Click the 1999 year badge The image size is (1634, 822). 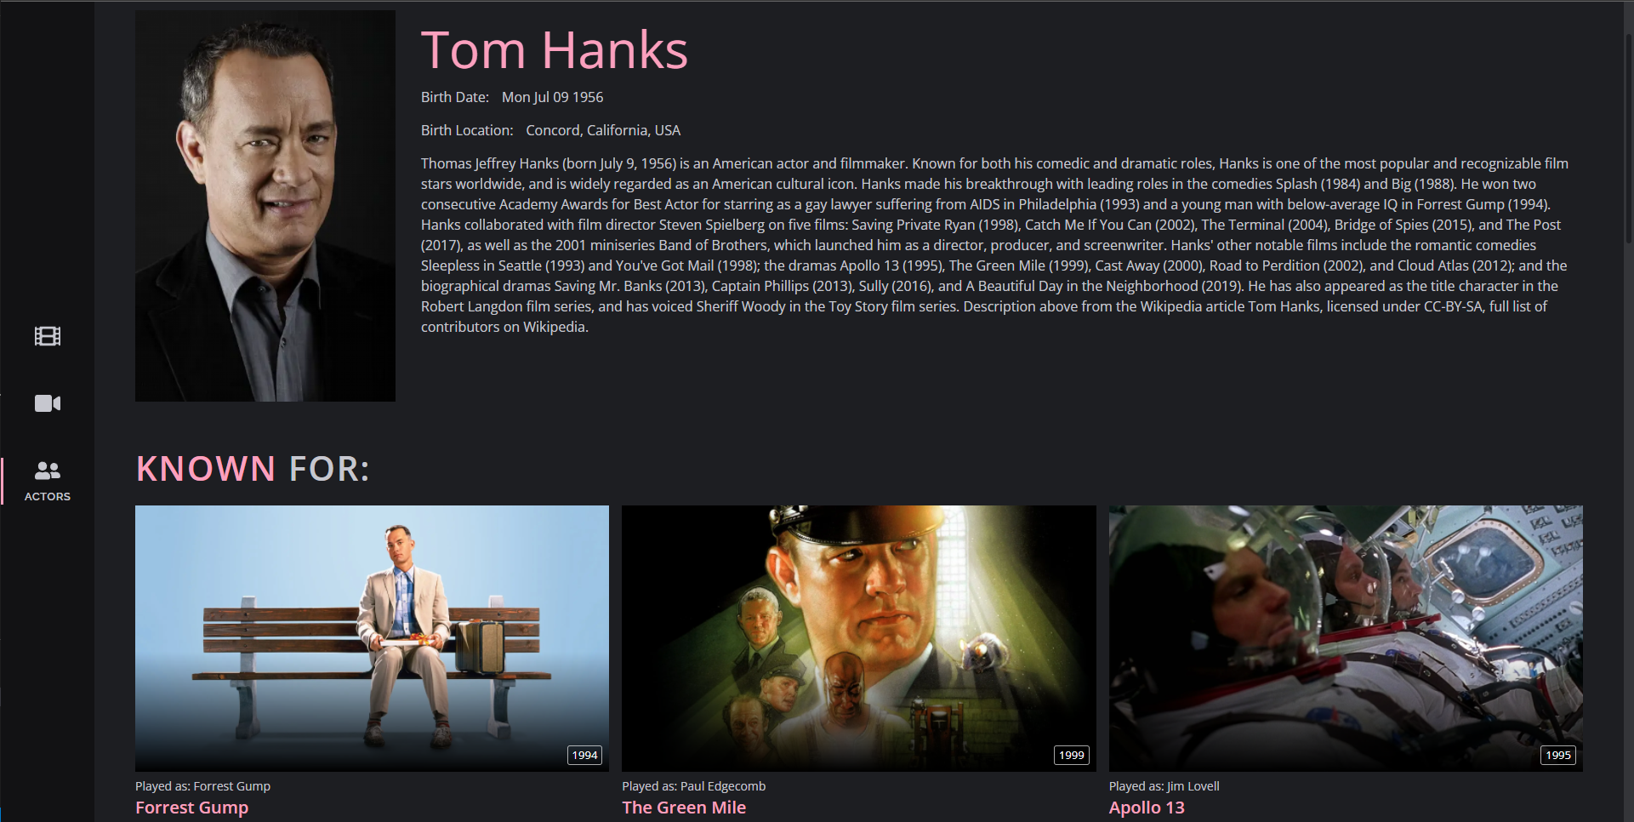1072,755
